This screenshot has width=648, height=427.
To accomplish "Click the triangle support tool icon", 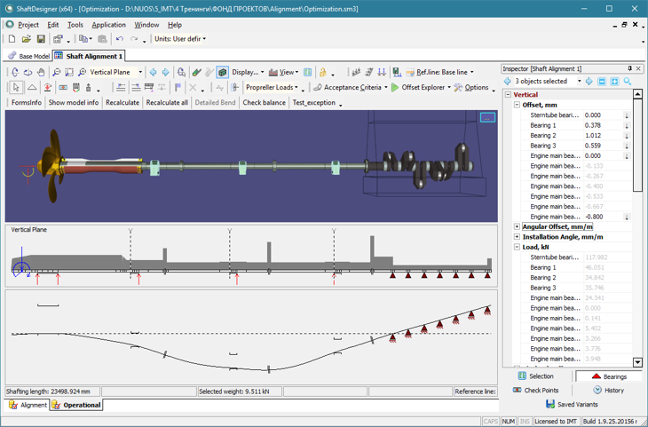I will pos(32,88).
